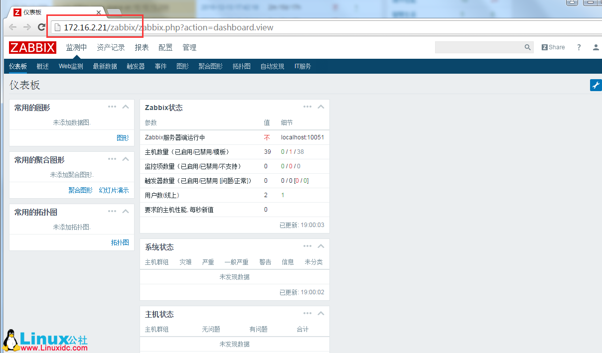
Task: Click the search magnifier icon
Action: click(527, 47)
